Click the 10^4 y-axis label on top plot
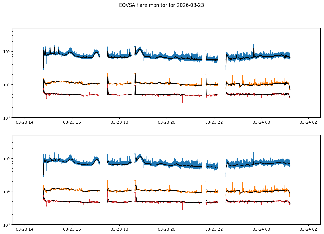This screenshot has height=234, width=324. click(x=7, y=85)
